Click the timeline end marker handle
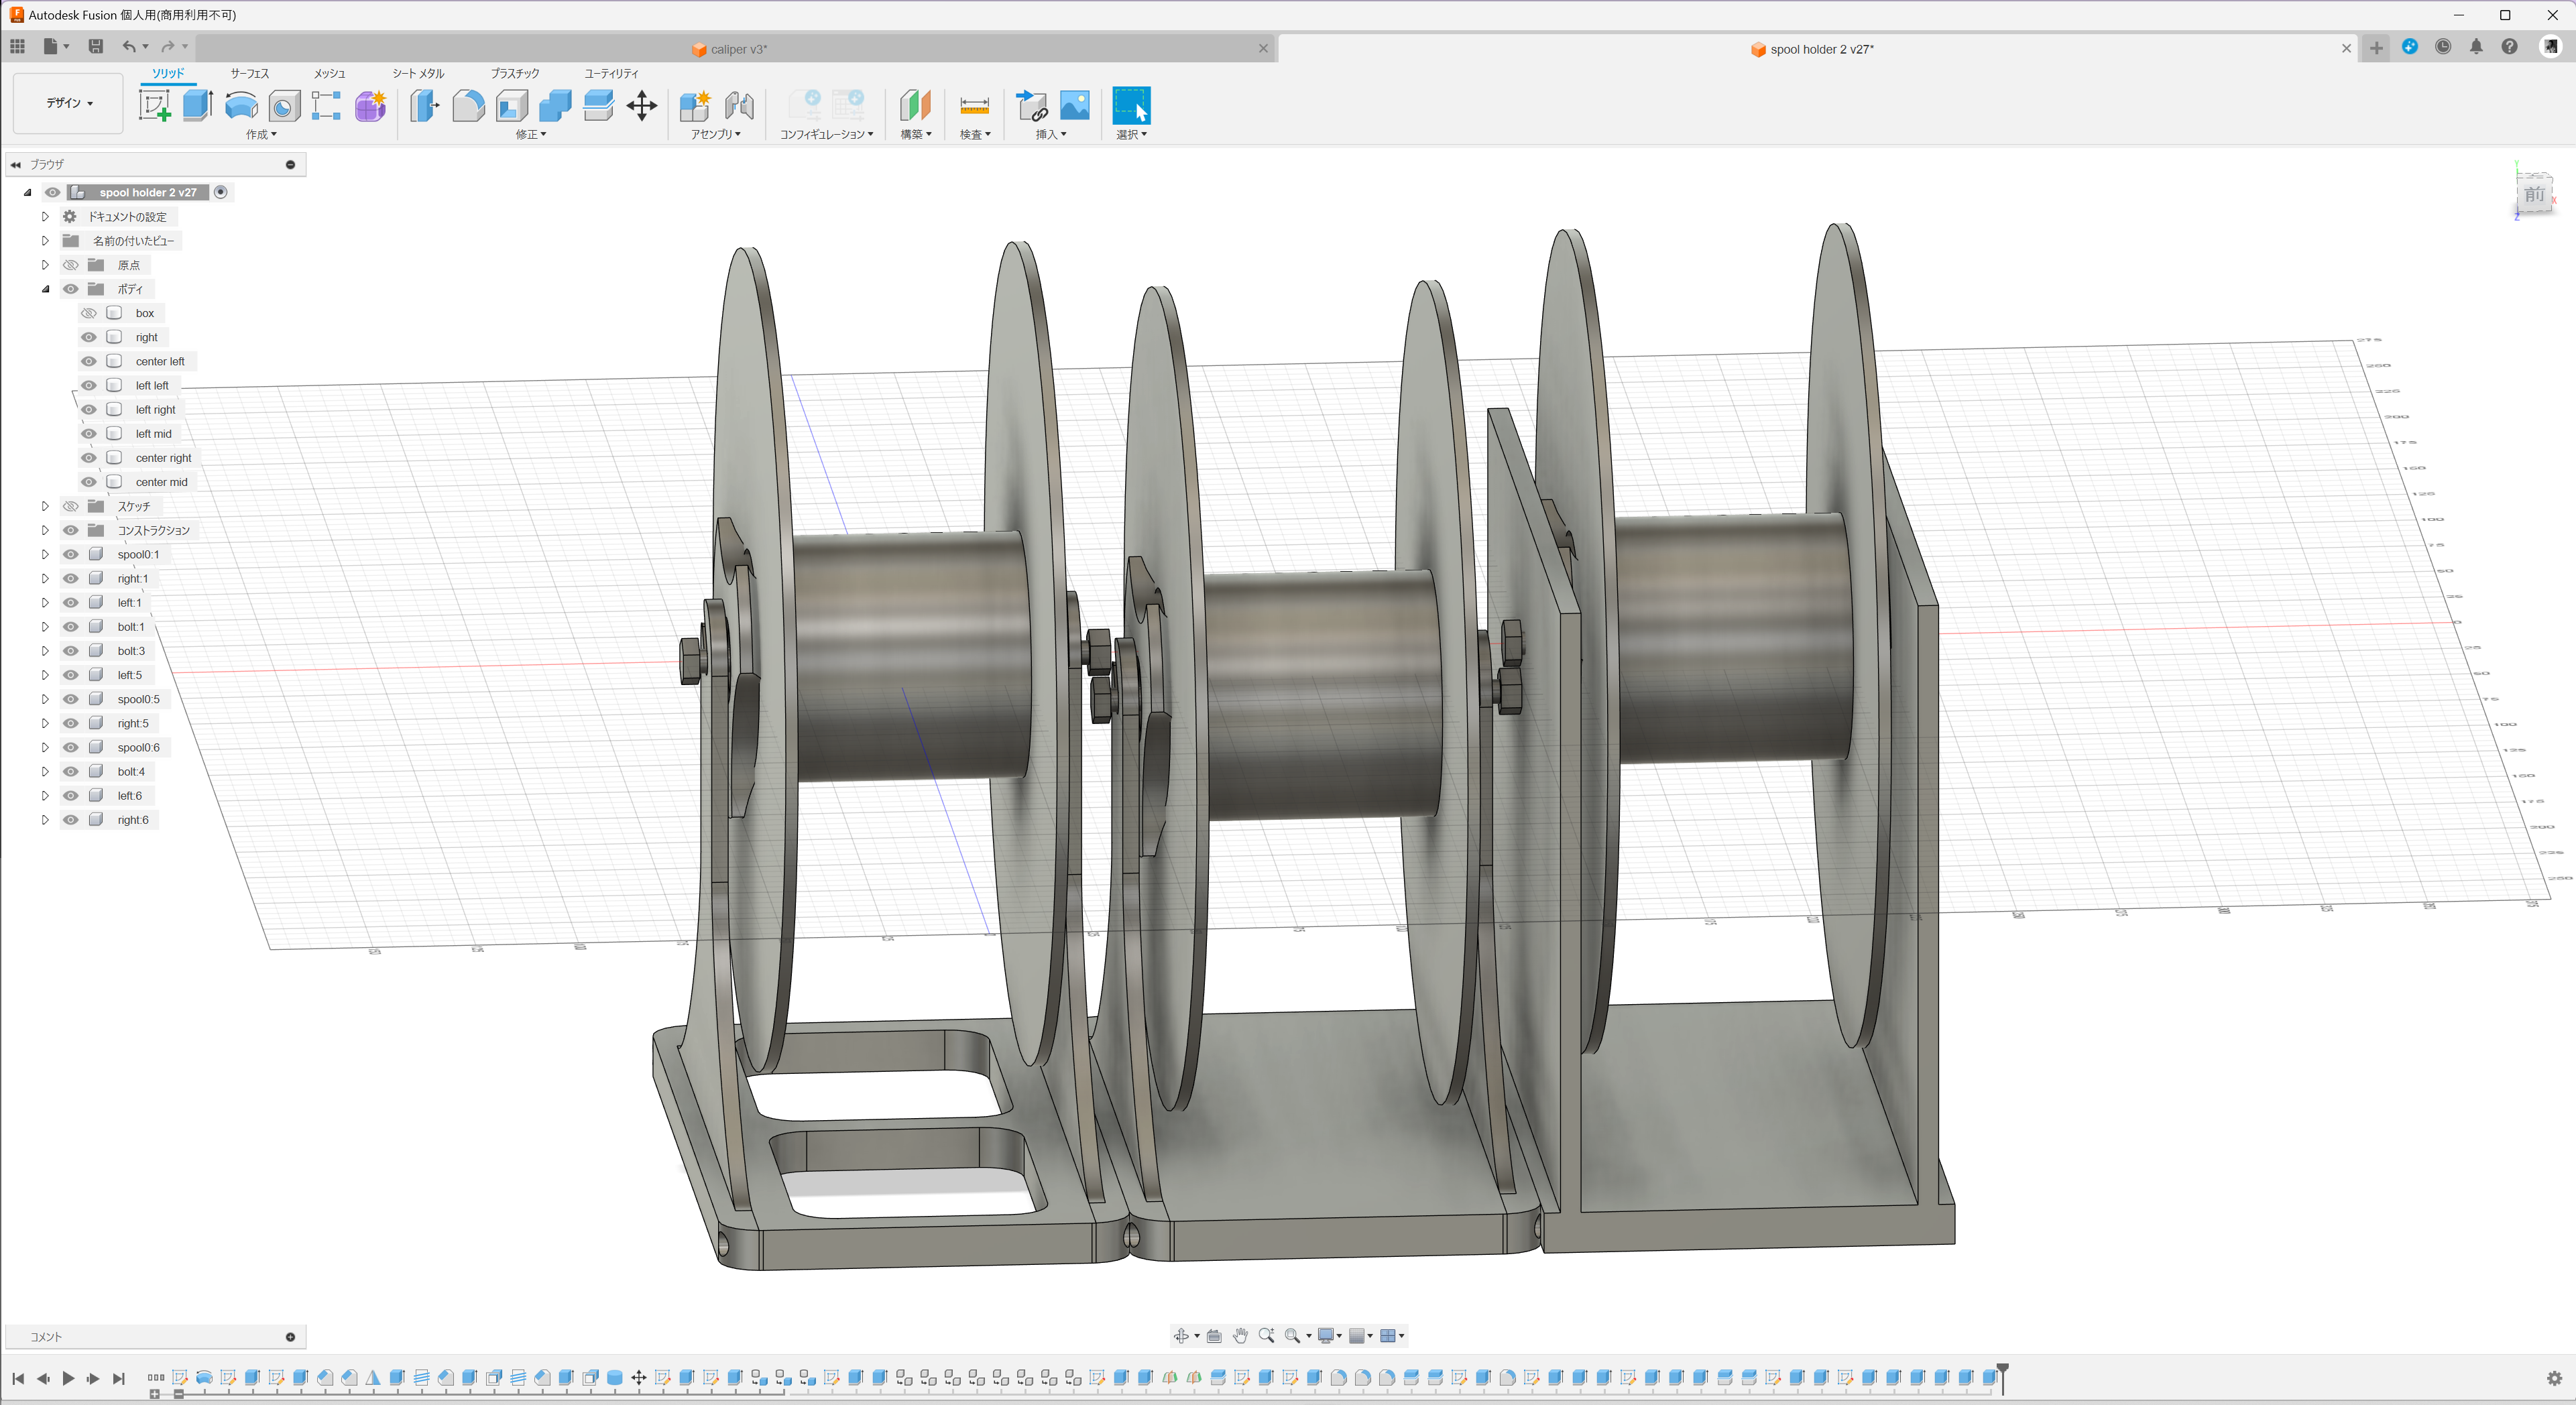This screenshot has height=1405, width=2576. pyautogui.click(x=2002, y=1368)
